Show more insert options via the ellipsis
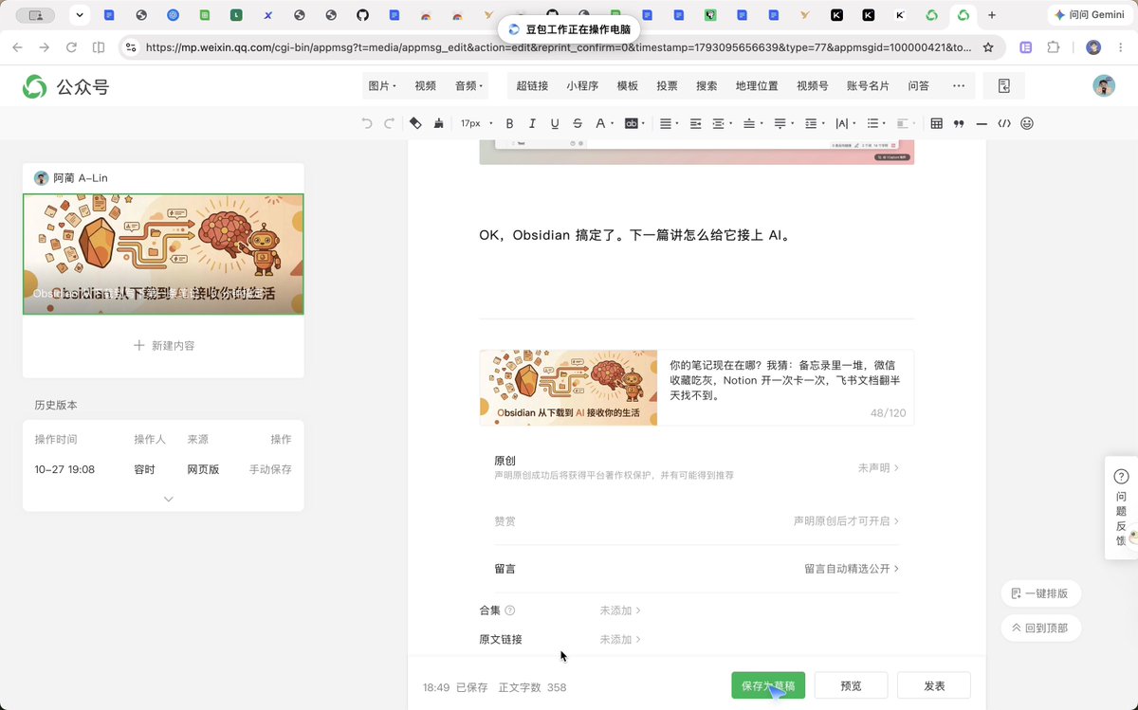The height and width of the screenshot is (710, 1138). [x=959, y=85]
